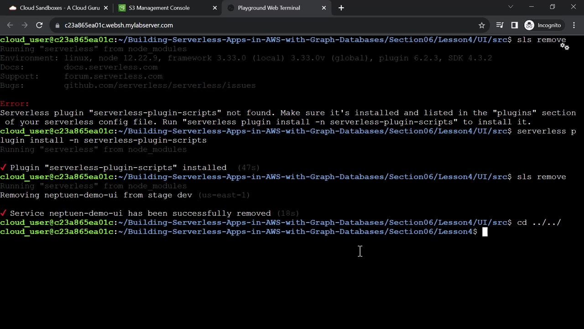
Task: Click the docs.serverless.com text
Action: (111, 67)
